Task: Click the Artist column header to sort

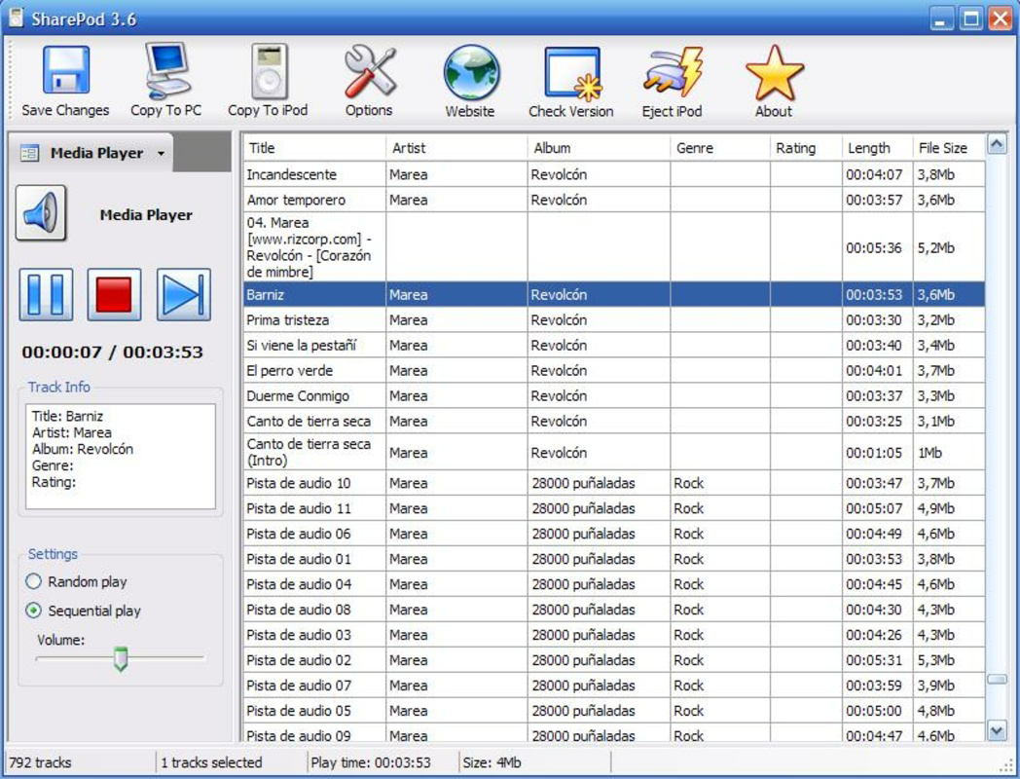Action: pos(409,148)
